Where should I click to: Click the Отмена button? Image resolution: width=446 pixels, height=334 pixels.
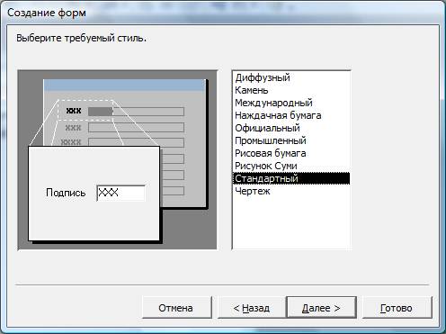(x=176, y=308)
